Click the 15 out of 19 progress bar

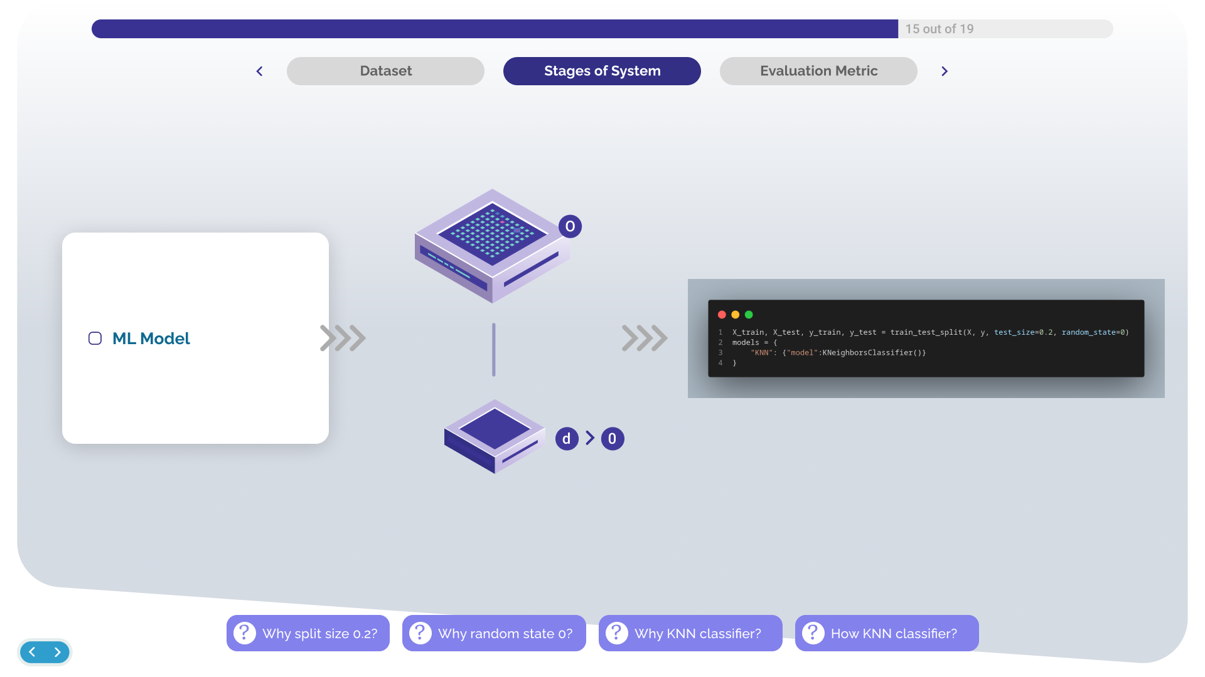pos(602,29)
